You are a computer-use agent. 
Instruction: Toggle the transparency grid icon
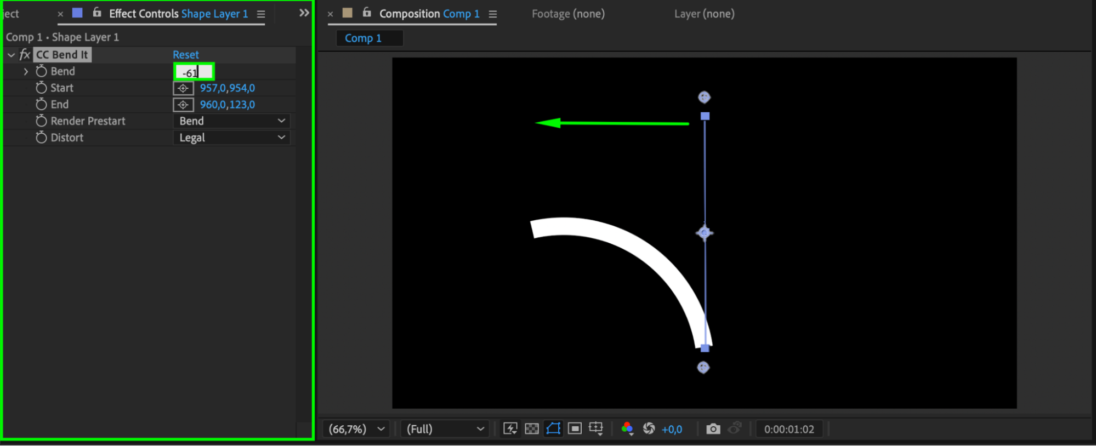(531, 429)
